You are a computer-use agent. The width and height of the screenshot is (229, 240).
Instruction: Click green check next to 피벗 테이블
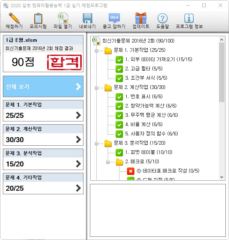click(x=119, y=152)
